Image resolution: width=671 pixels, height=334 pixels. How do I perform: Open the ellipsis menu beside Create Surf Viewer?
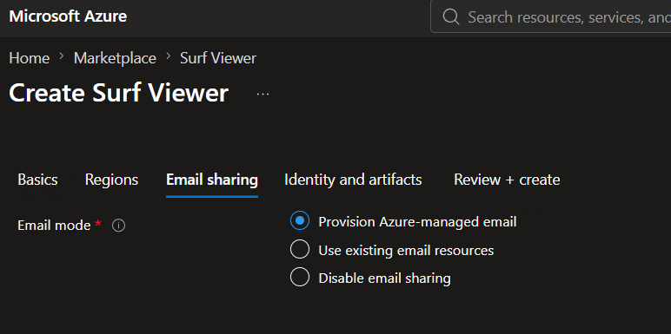point(262,94)
